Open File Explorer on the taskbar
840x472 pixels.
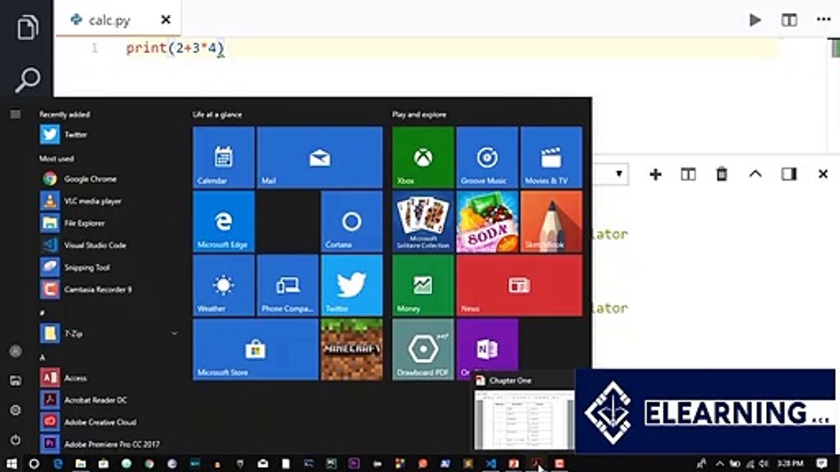point(80,463)
